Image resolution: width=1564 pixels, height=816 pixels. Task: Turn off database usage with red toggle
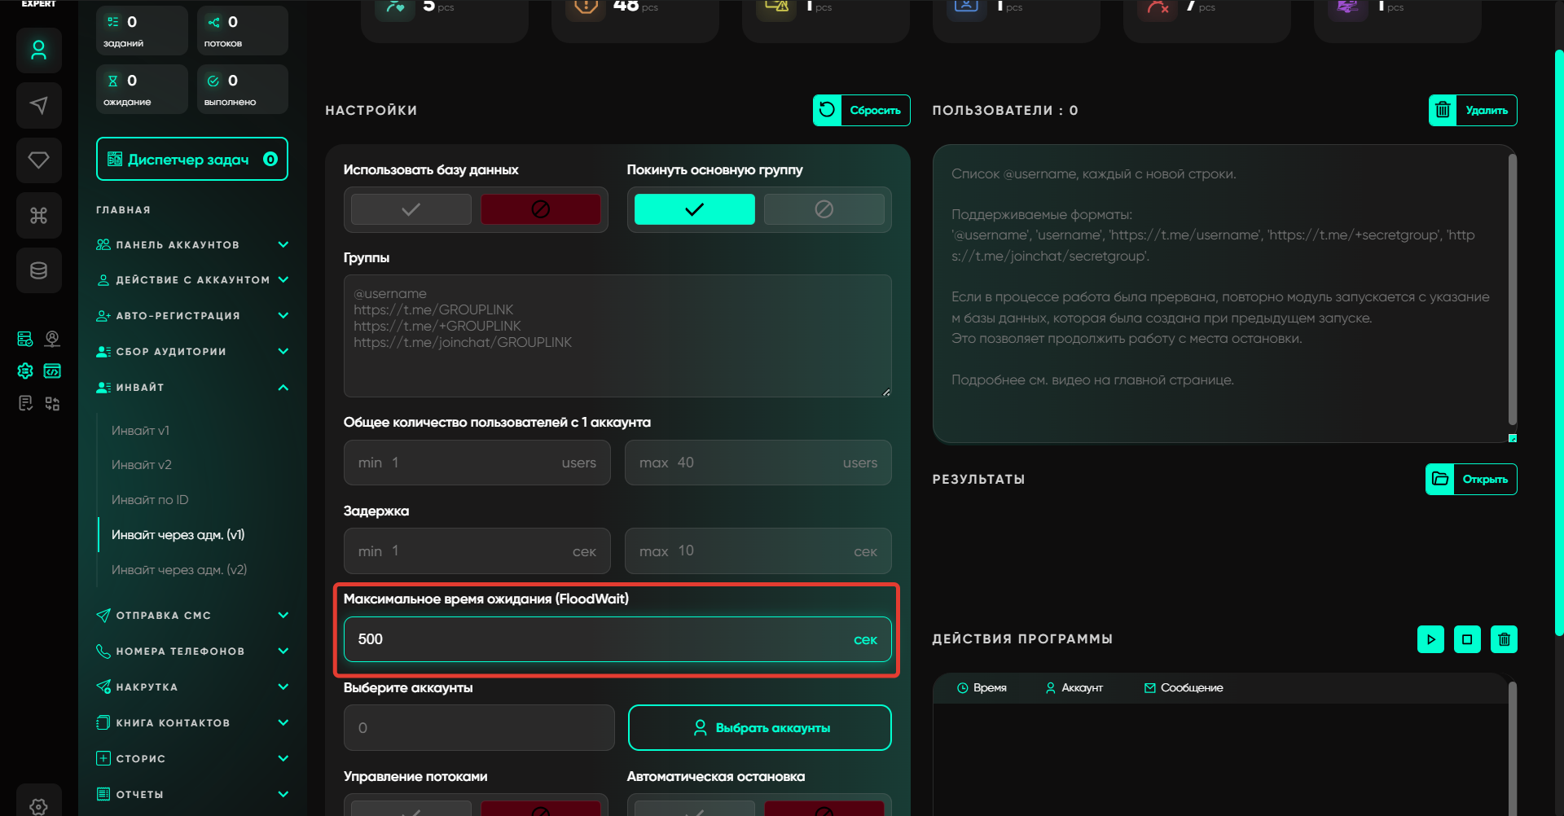coord(540,209)
